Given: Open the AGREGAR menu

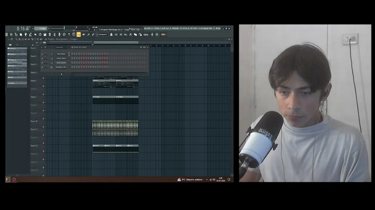Looking at the screenshot, I should (x=167, y=28).
